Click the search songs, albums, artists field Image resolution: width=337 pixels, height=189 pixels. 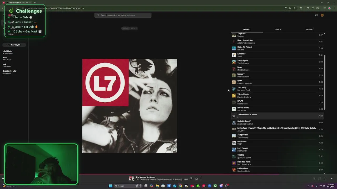click(x=123, y=15)
